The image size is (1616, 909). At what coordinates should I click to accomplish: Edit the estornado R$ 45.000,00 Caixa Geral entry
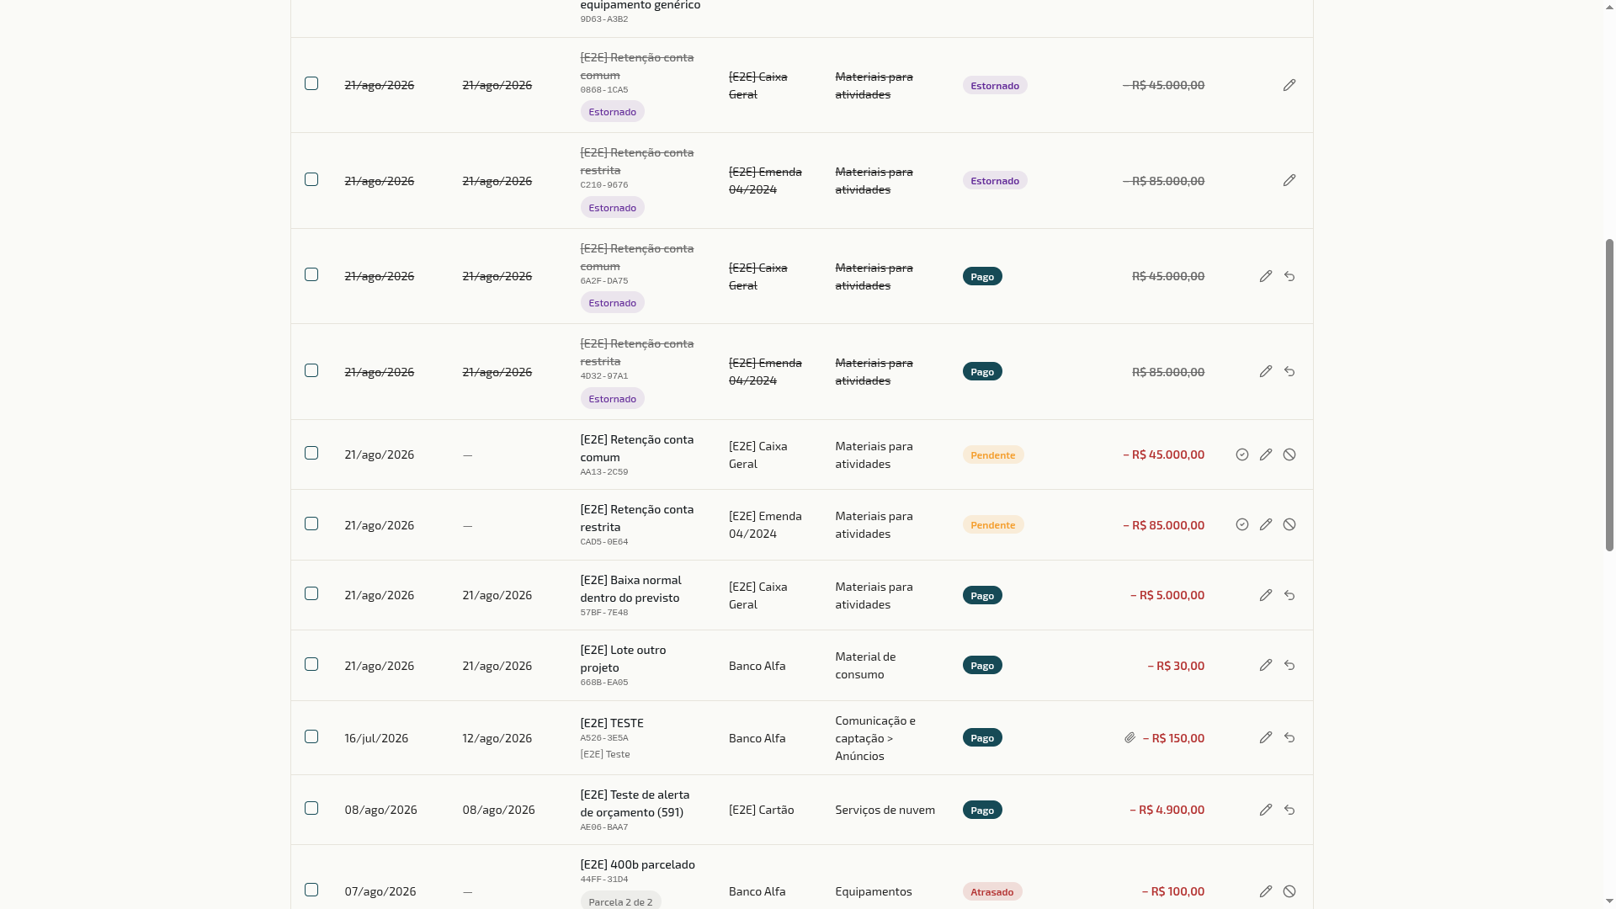point(1289,85)
